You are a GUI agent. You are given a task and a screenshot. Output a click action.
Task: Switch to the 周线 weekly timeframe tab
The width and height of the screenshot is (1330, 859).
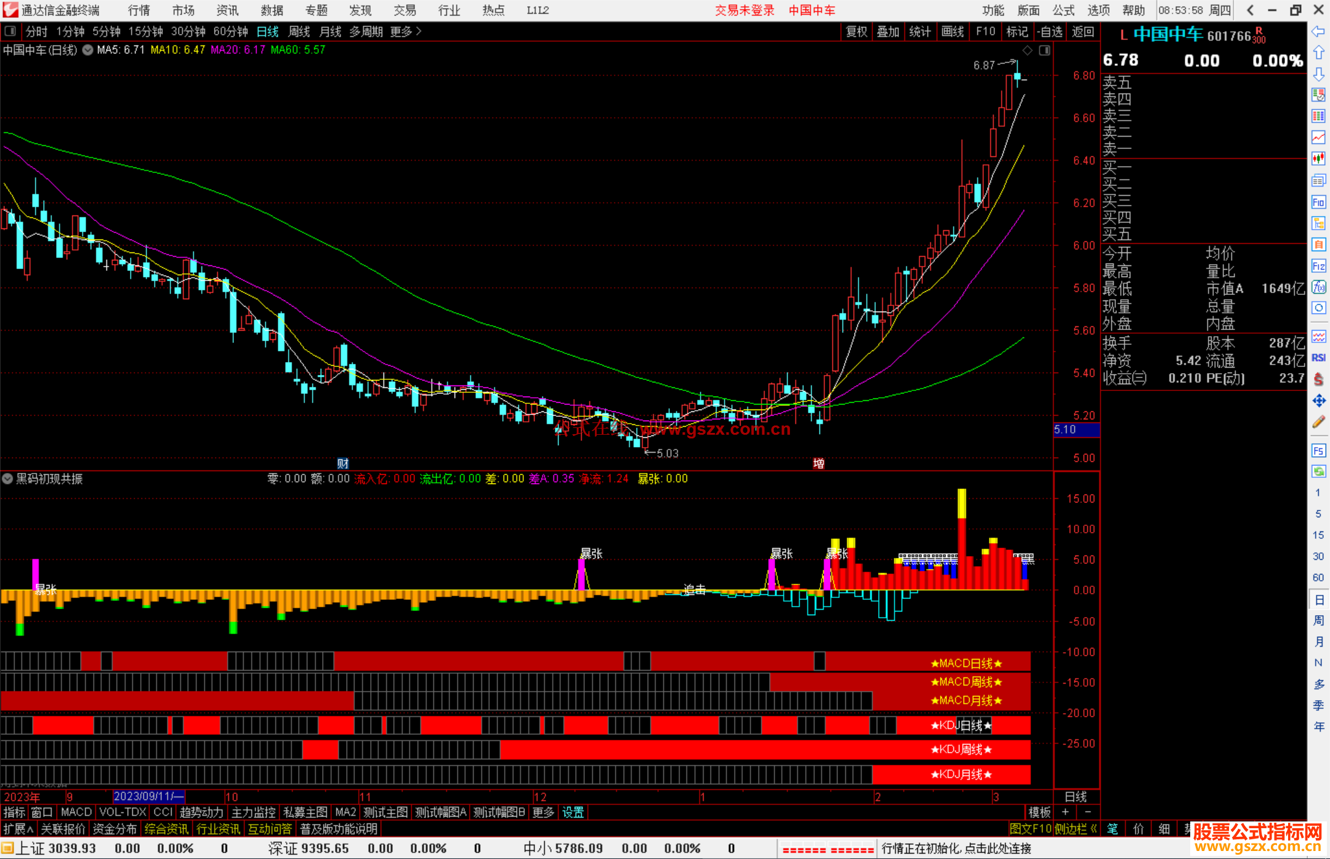(299, 31)
